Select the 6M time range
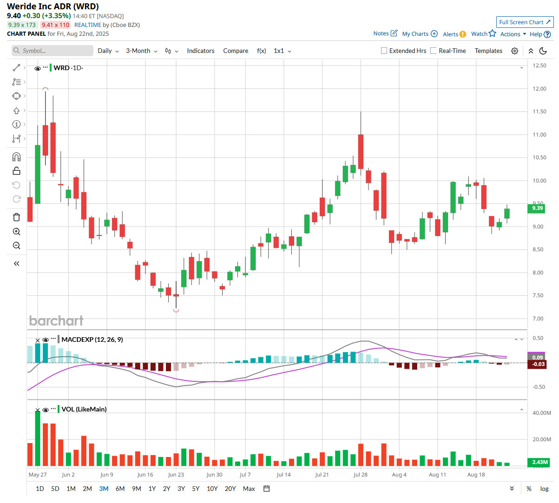Viewport: 559px width, 503px height. point(120,489)
